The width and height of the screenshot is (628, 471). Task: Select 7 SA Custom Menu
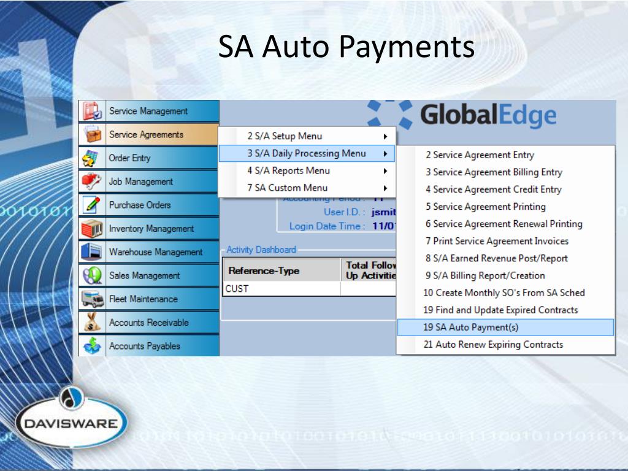[x=307, y=188]
